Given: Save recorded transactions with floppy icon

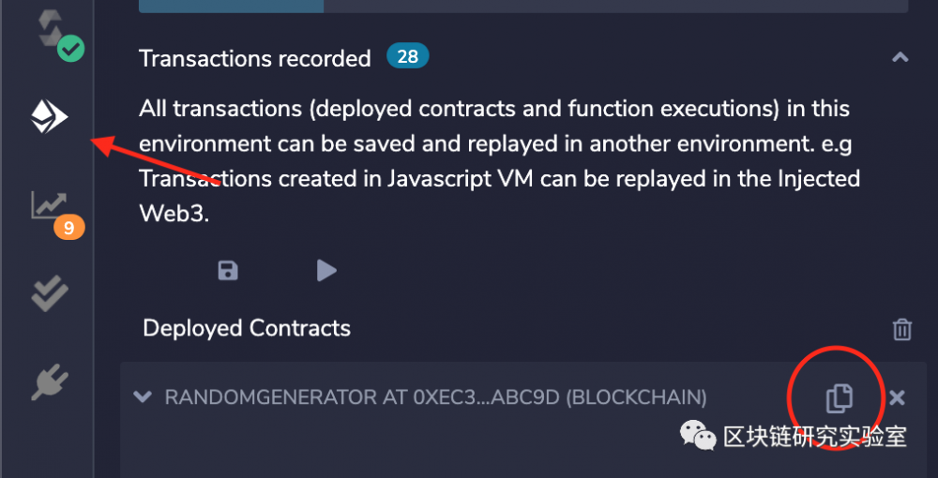Looking at the screenshot, I should [x=228, y=271].
